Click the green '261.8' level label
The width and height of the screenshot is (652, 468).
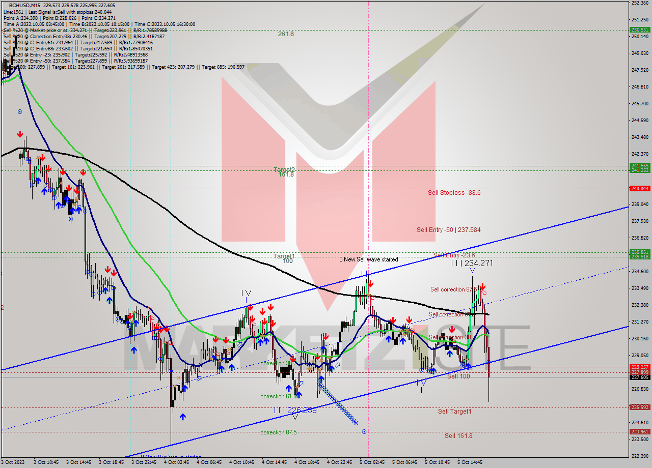(286, 34)
